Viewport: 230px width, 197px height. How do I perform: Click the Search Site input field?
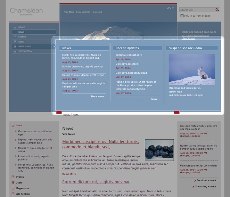coord(197,10)
